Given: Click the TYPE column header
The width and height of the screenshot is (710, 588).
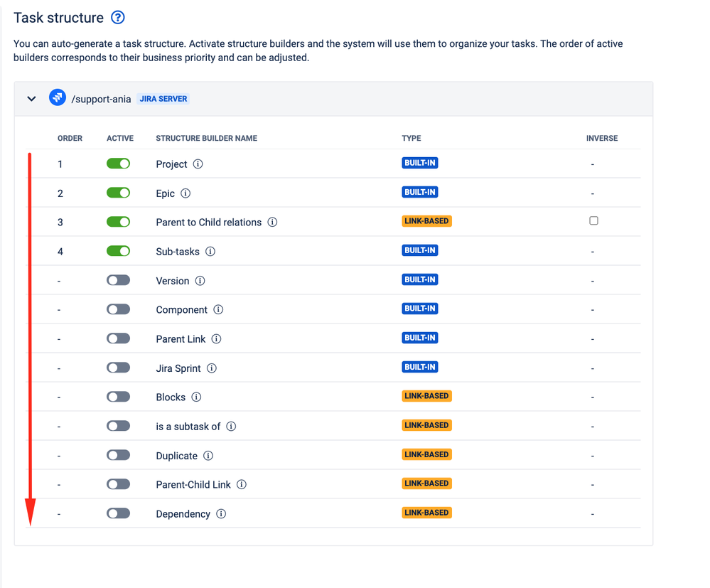Looking at the screenshot, I should tap(412, 138).
